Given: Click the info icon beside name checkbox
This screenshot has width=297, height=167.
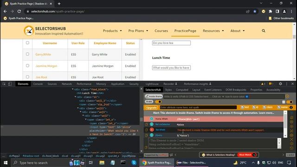Looking at the screenshot, I should [291, 107].
